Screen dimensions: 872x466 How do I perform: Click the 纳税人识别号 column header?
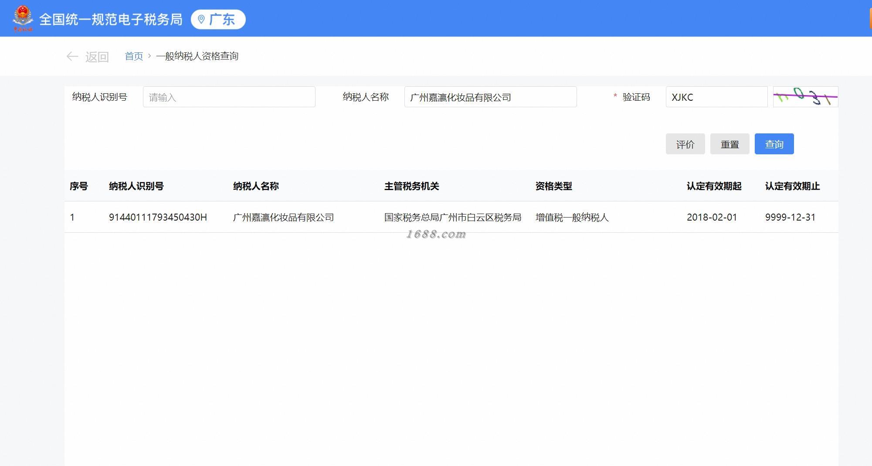pos(136,186)
